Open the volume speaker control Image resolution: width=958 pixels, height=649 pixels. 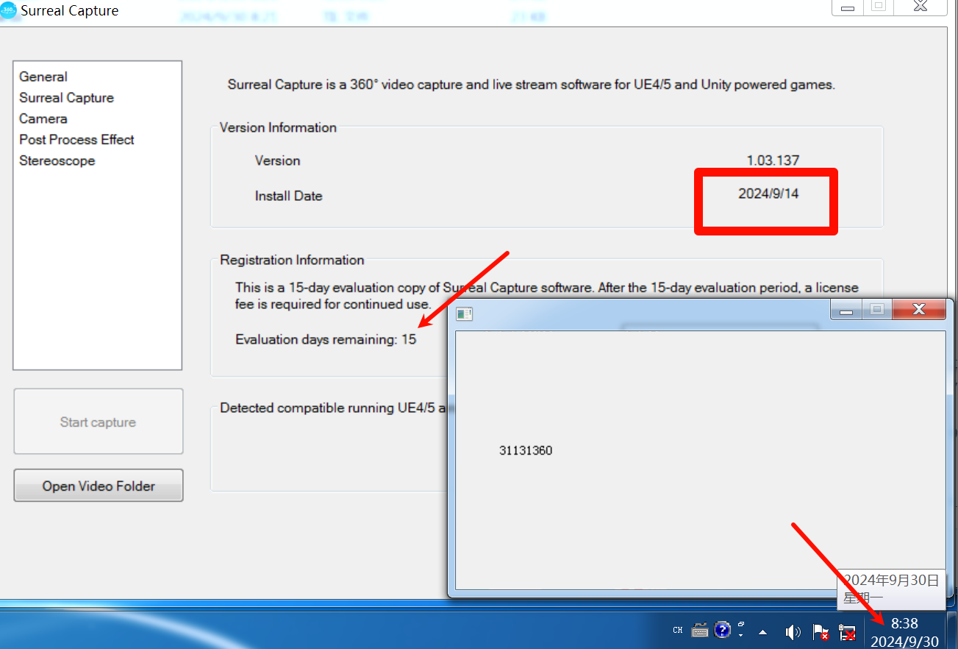[792, 631]
